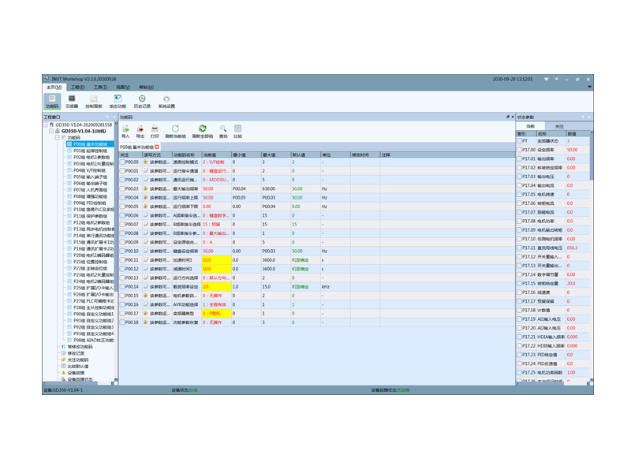The image size is (631, 473).
Task: Close the P00组 基本功能组 tab
Action: point(157,147)
